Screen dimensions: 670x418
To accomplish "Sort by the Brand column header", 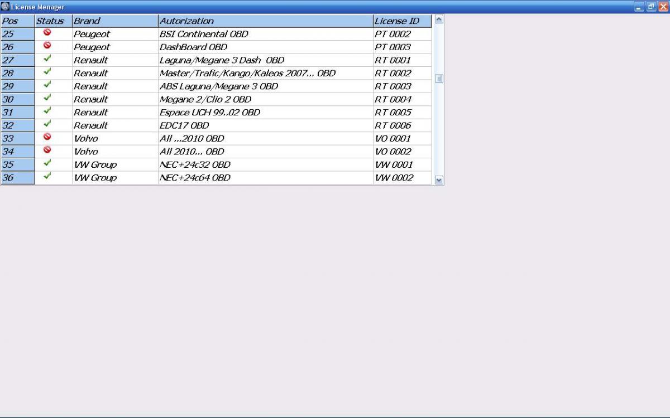I will coord(115,21).
